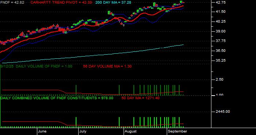Click the 2.50 volume axis value

(x=219, y=80)
